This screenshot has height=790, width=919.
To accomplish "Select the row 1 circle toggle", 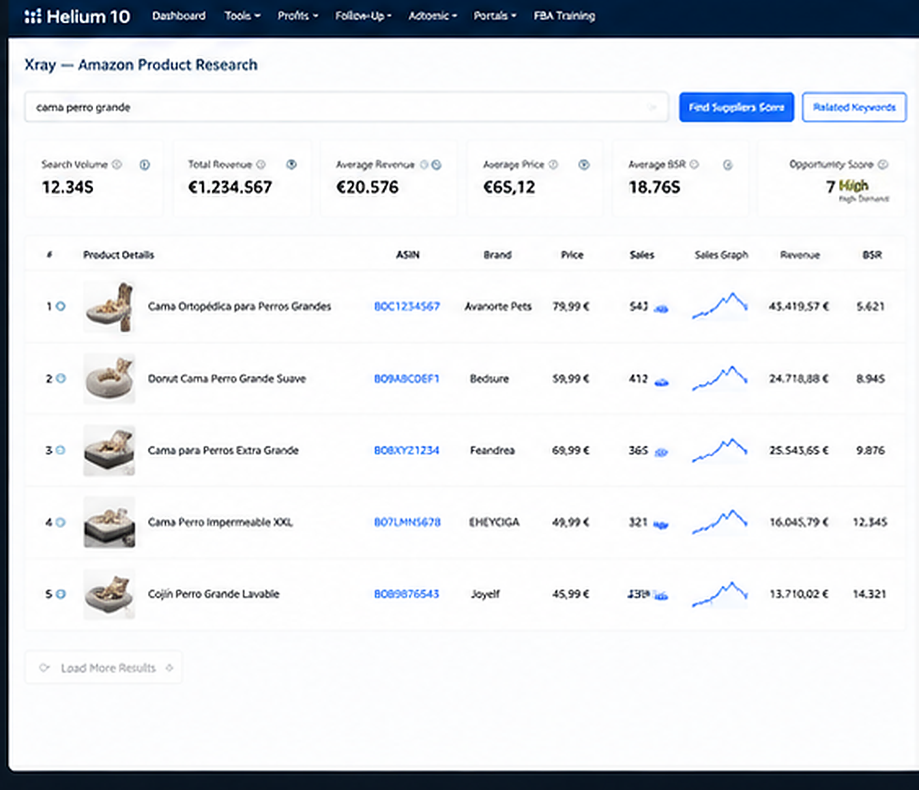I will point(61,306).
